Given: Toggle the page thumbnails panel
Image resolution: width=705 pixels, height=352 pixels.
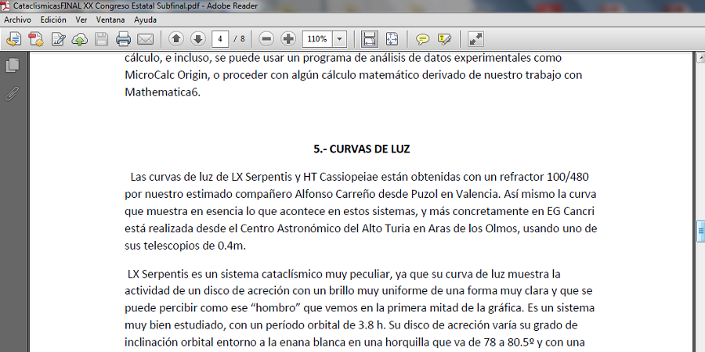Looking at the screenshot, I should pos(12,66).
